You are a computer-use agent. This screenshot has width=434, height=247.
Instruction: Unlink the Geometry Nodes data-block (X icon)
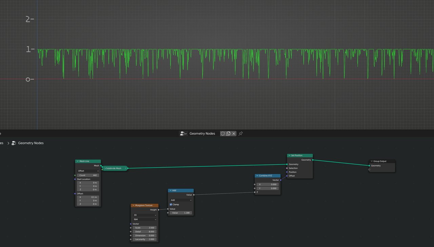pyautogui.click(x=234, y=133)
